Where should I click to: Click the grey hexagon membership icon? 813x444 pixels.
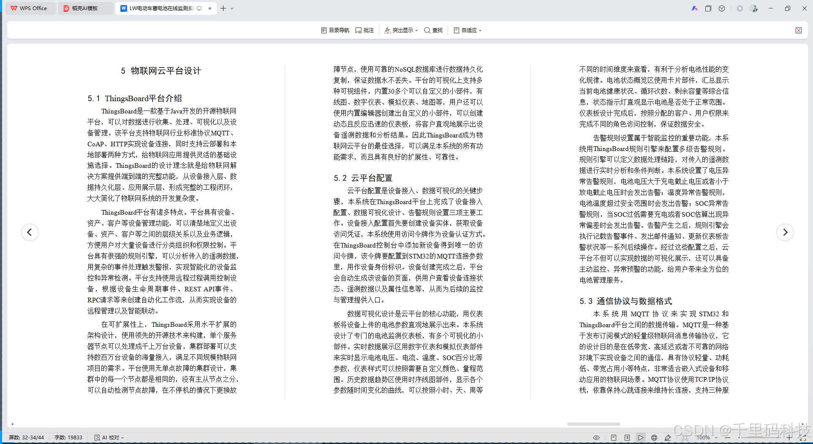point(740,8)
